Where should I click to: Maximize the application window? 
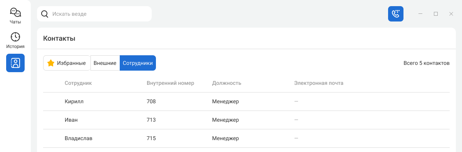tap(436, 14)
